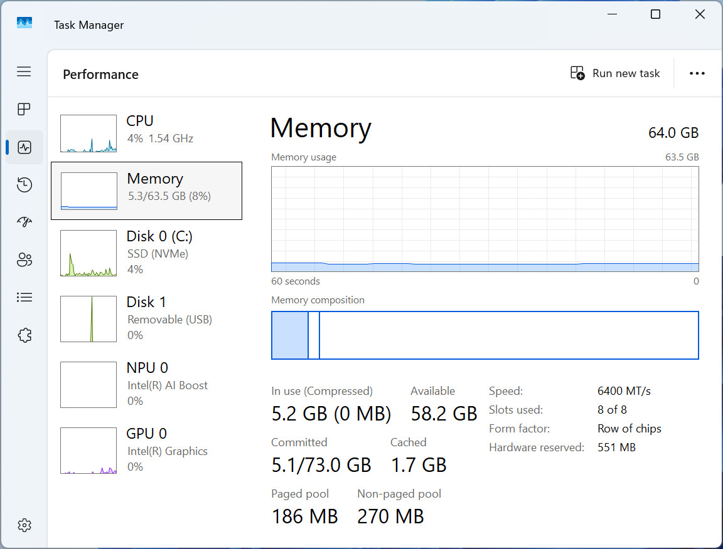Viewport: 723px width, 549px height.
Task: Go to the Processes page icon
Action: [x=24, y=109]
